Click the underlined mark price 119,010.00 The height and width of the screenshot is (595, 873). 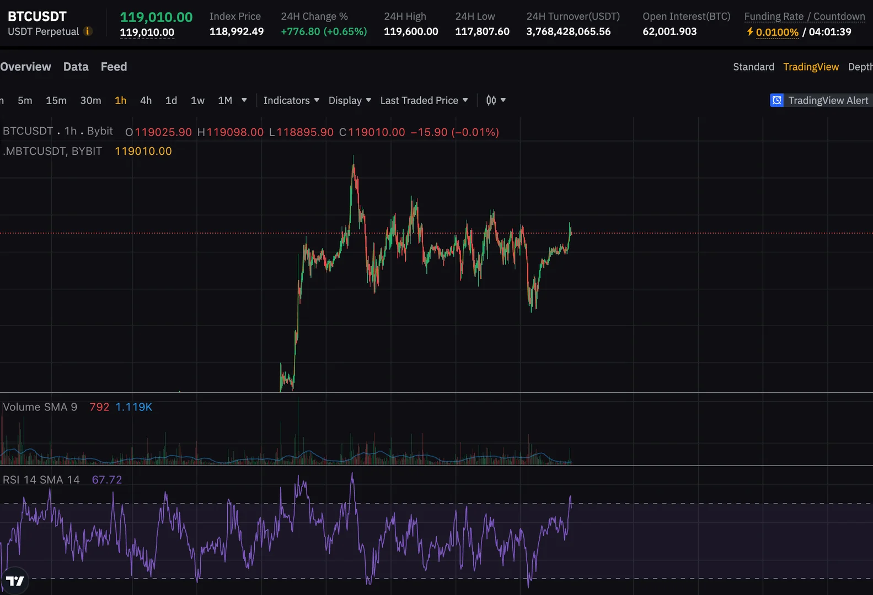[x=147, y=32]
